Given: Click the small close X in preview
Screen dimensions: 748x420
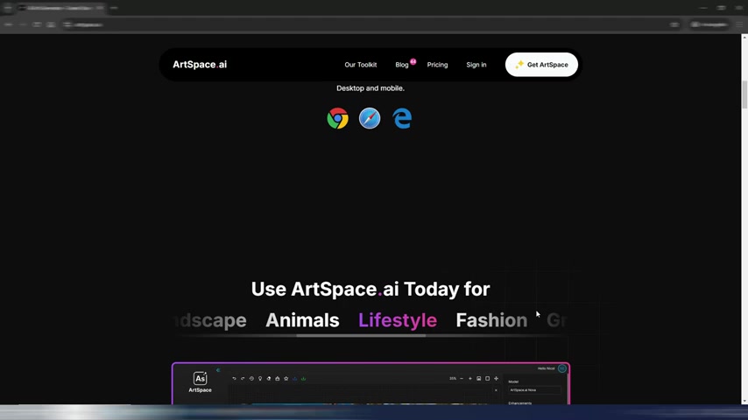Looking at the screenshot, I should (x=496, y=390).
